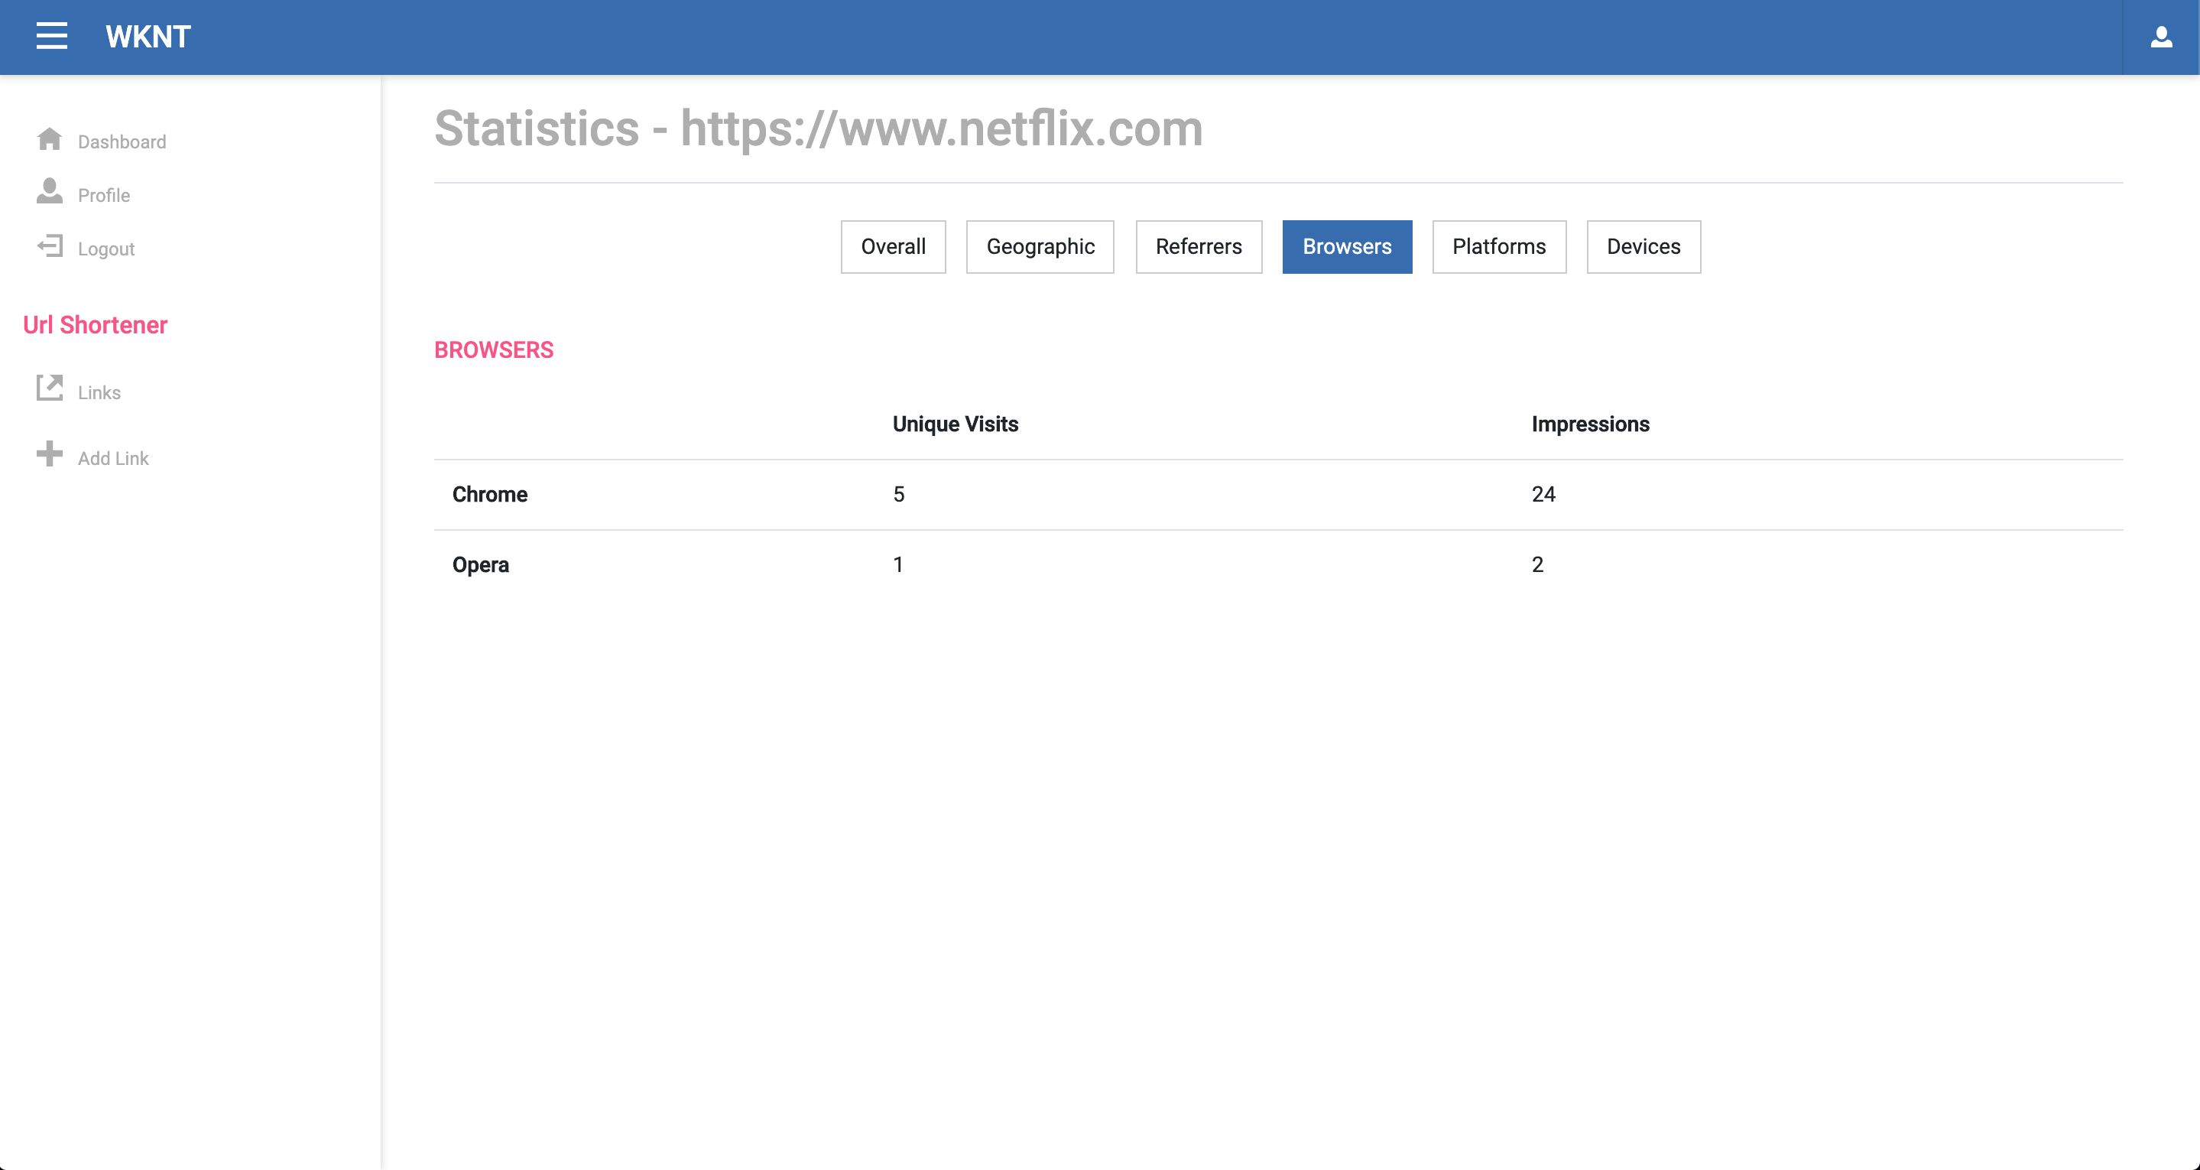
Task: Open the hamburger menu icon
Action: click(x=51, y=36)
